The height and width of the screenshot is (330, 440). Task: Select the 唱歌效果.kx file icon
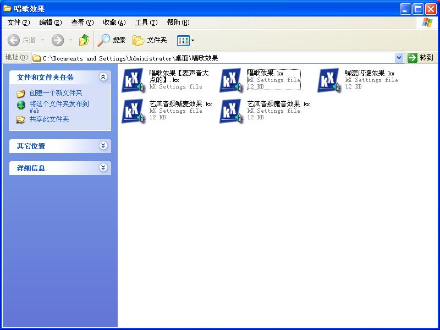[x=230, y=80]
